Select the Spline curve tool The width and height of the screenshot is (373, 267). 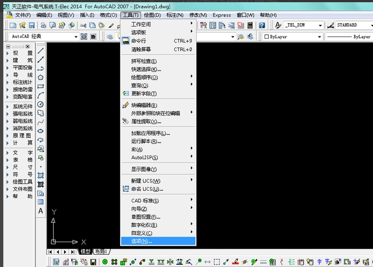coord(41,122)
